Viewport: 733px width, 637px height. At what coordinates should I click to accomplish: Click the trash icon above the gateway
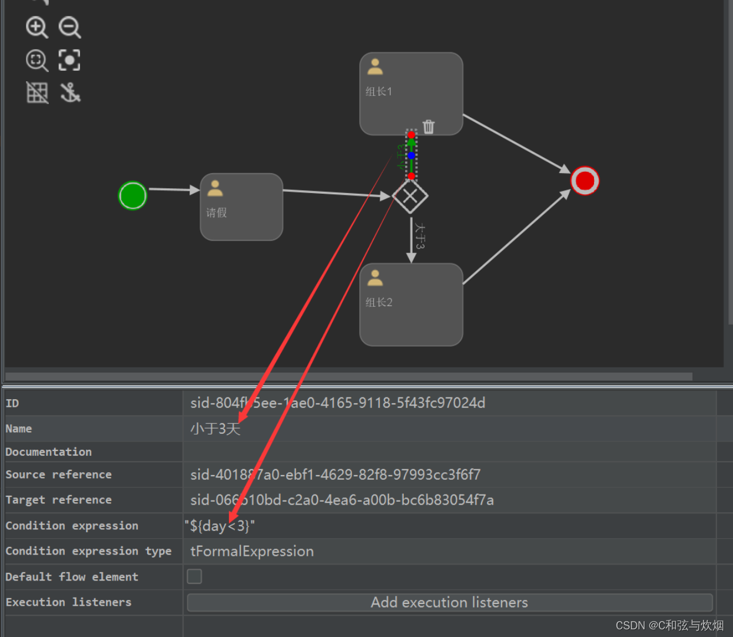[x=428, y=126]
